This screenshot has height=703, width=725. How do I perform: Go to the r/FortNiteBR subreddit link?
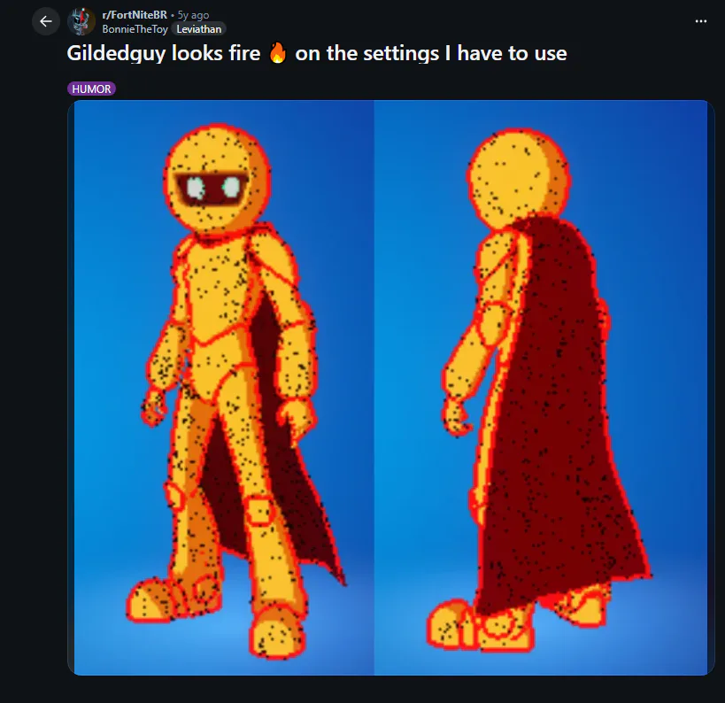135,15
